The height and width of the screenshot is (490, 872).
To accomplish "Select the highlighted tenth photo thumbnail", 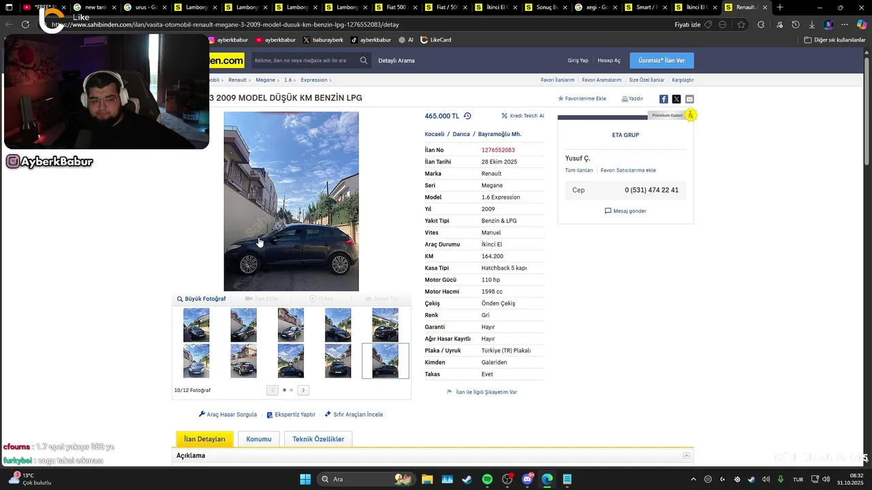I will (x=386, y=361).
